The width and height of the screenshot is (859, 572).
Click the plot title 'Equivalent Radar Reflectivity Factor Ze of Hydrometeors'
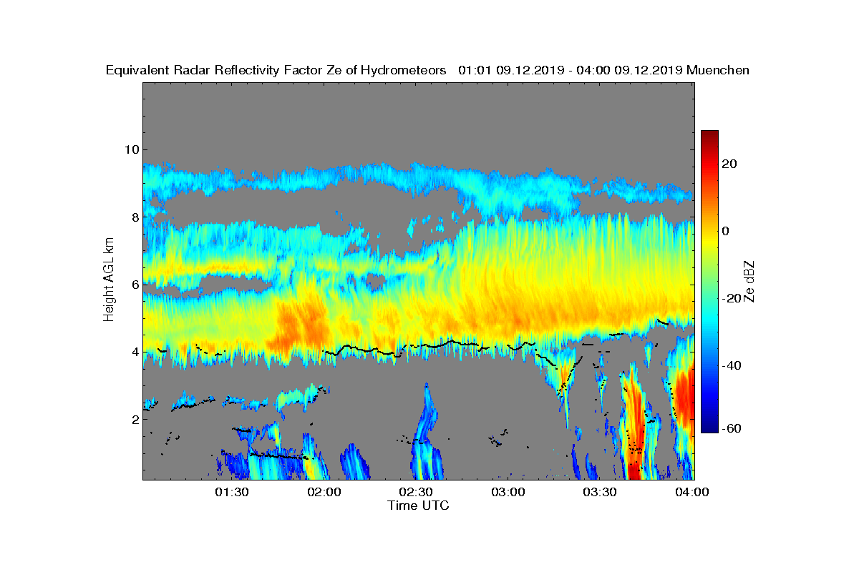coord(276,70)
